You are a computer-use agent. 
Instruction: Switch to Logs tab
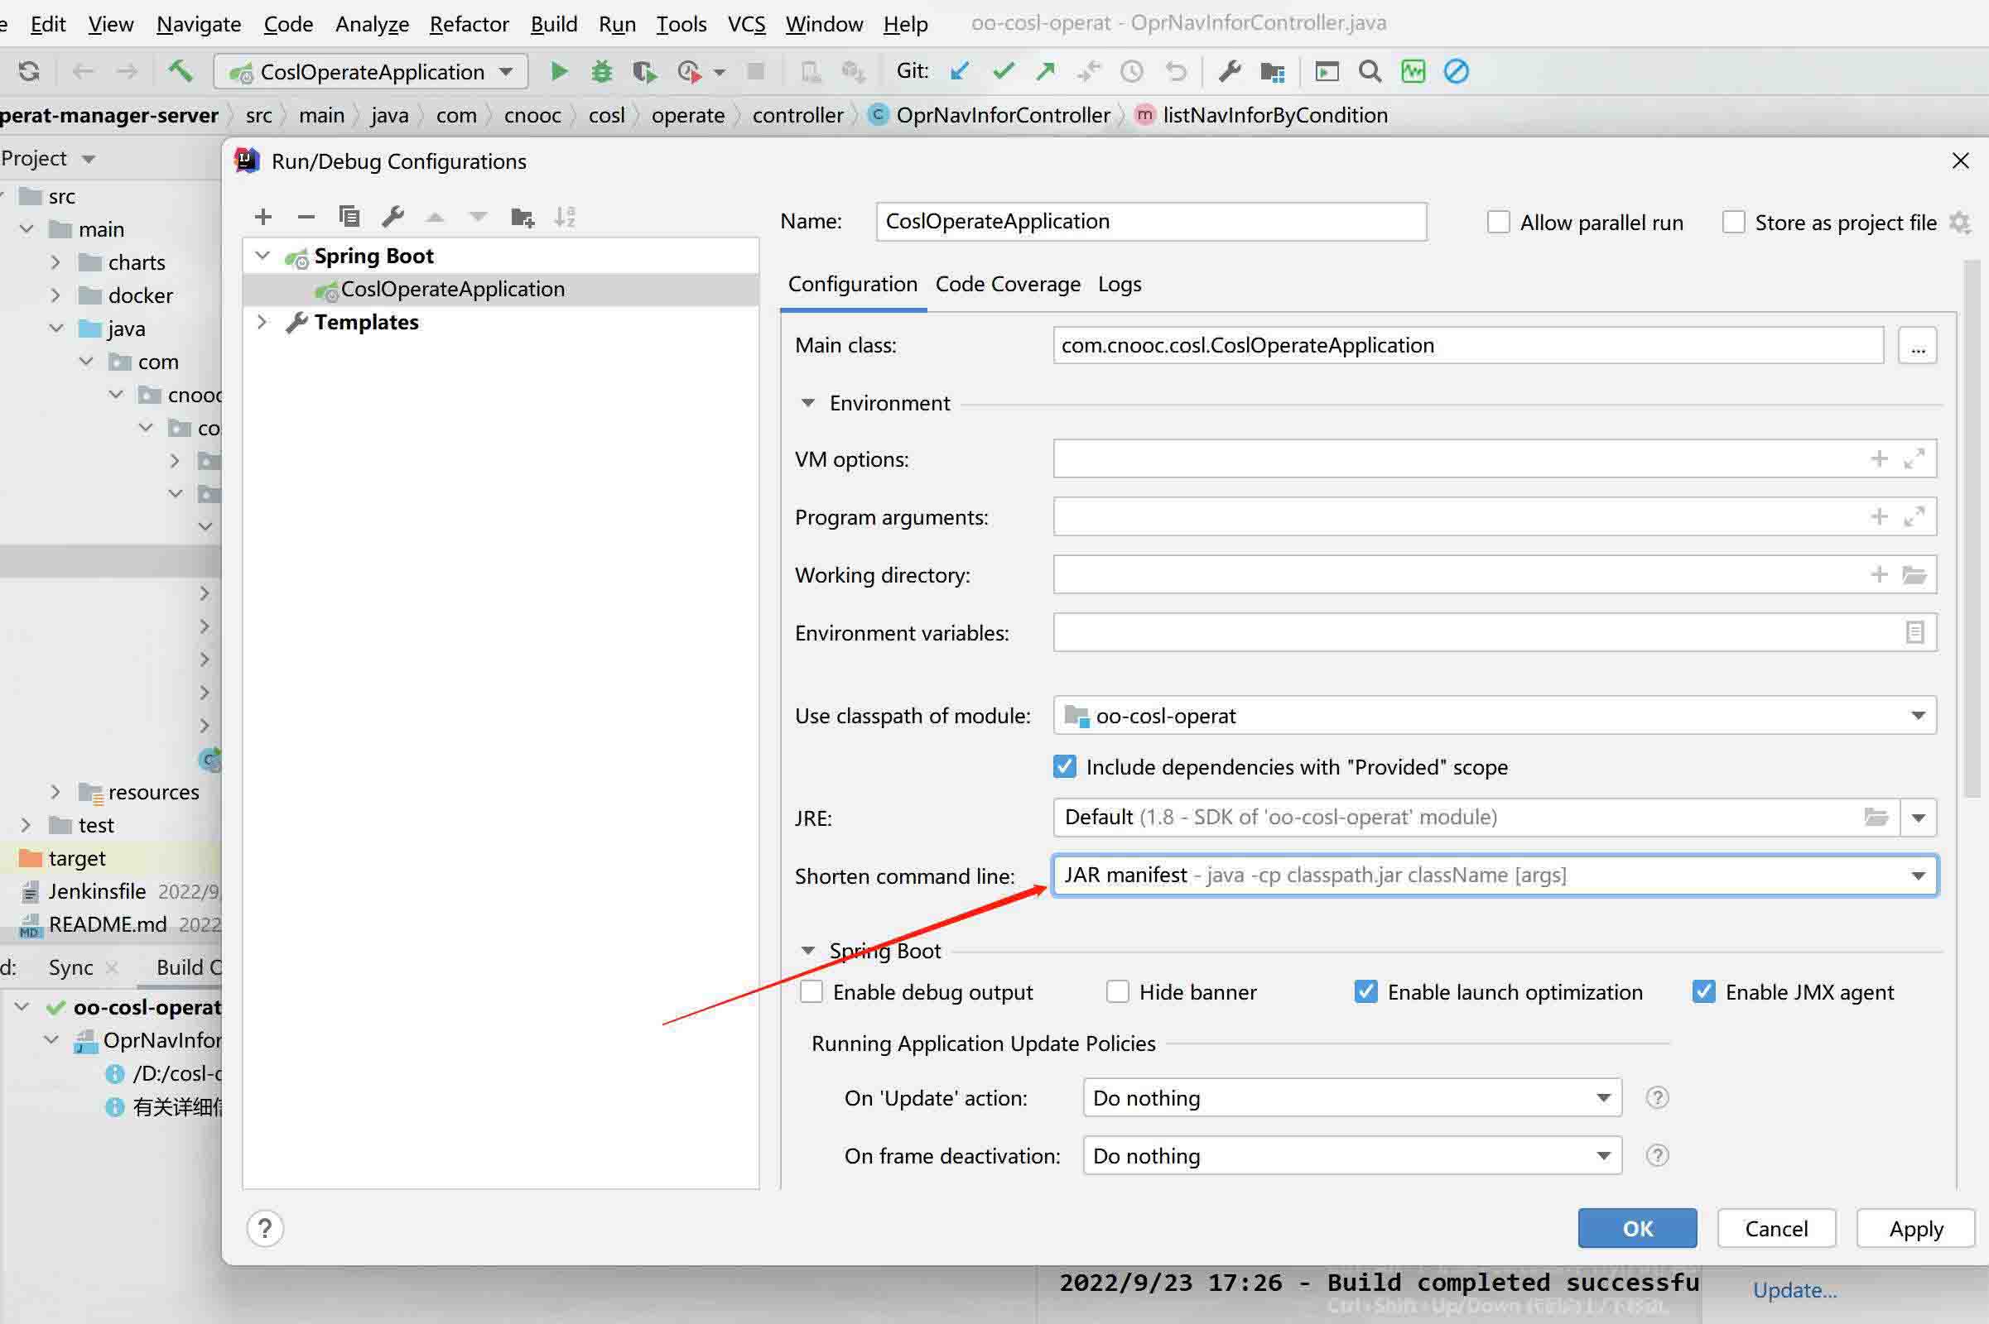(1120, 284)
